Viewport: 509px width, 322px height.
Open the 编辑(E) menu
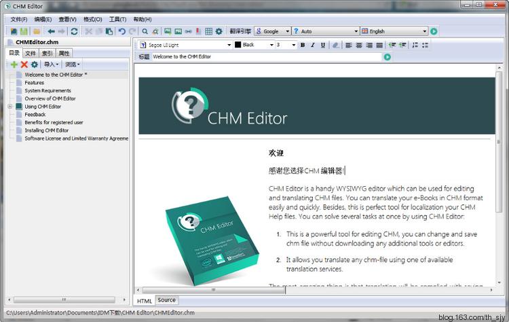click(43, 20)
